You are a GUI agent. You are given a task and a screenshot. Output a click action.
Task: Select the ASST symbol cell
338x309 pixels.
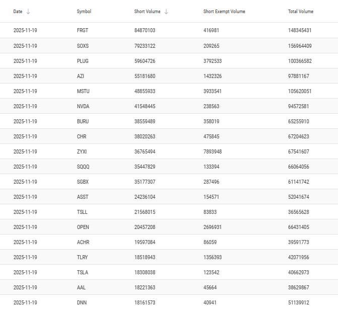(83, 197)
